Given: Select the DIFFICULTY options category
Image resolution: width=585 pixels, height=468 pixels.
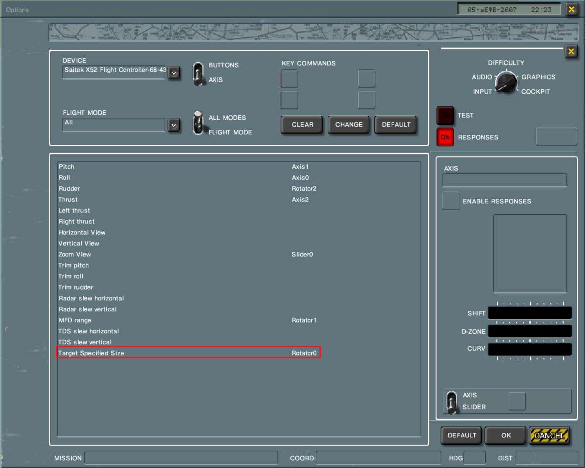Looking at the screenshot, I should click(506, 63).
